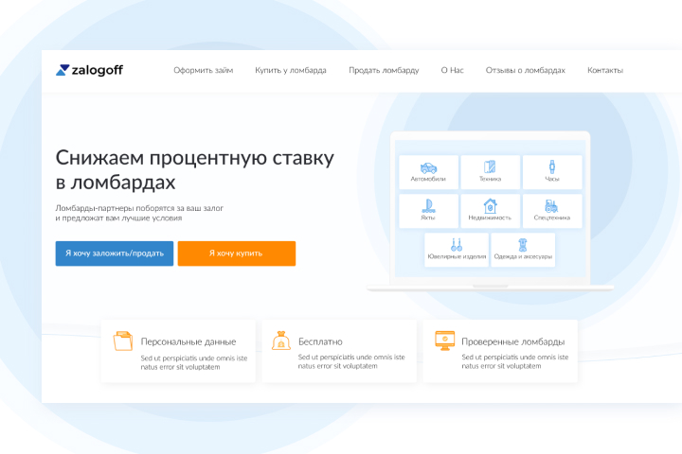Viewport: 682px width, 454px height.
Task: Open Продать ломбарду section
Action: 384,70
